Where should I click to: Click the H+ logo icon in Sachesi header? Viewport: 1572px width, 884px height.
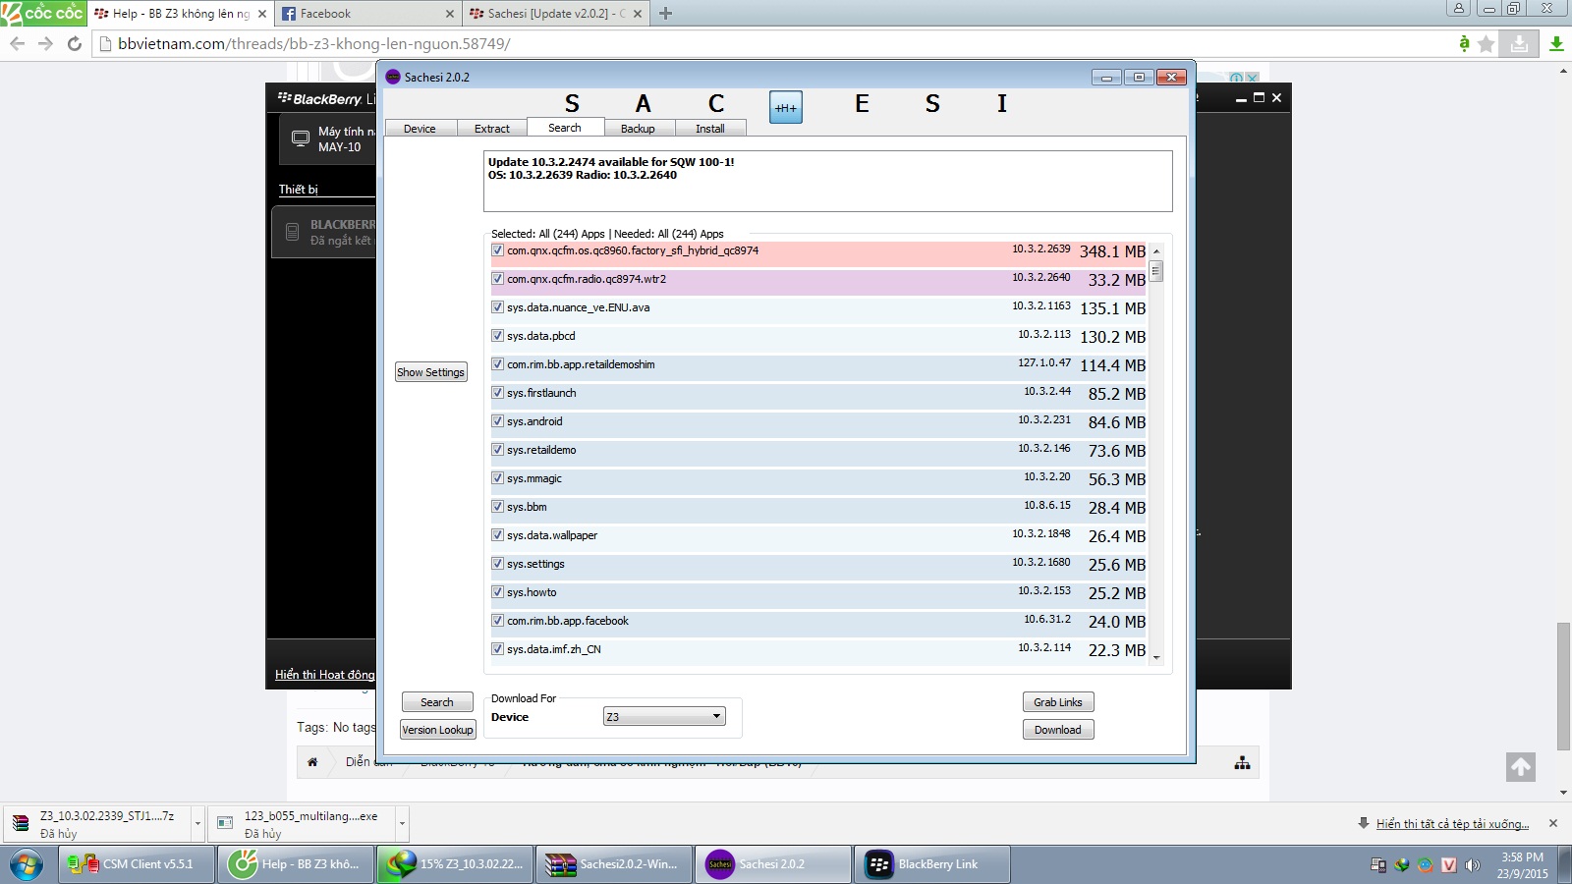(x=785, y=107)
